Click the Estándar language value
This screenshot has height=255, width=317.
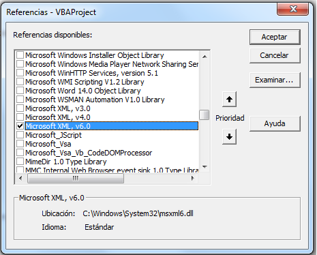tap(100, 227)
